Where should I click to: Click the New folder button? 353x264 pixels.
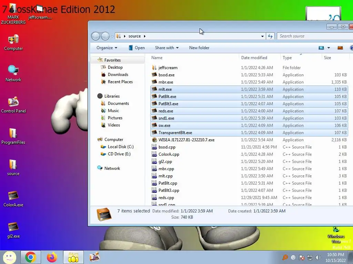point(199,48)
